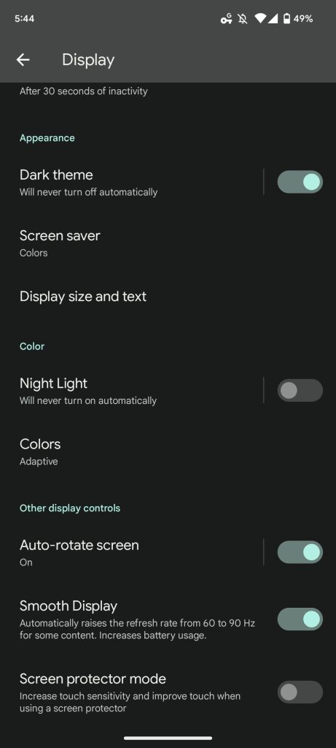Viewport: 336px width, 748px height.
Task: Tap the clock showing 5:44
Action: click(24, 18)
